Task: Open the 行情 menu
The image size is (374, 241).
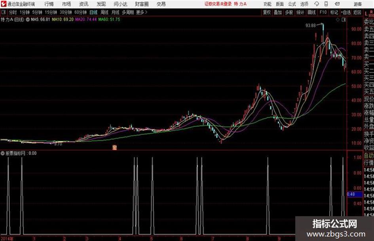Action: pyautogui.click(x=49, y=4)
